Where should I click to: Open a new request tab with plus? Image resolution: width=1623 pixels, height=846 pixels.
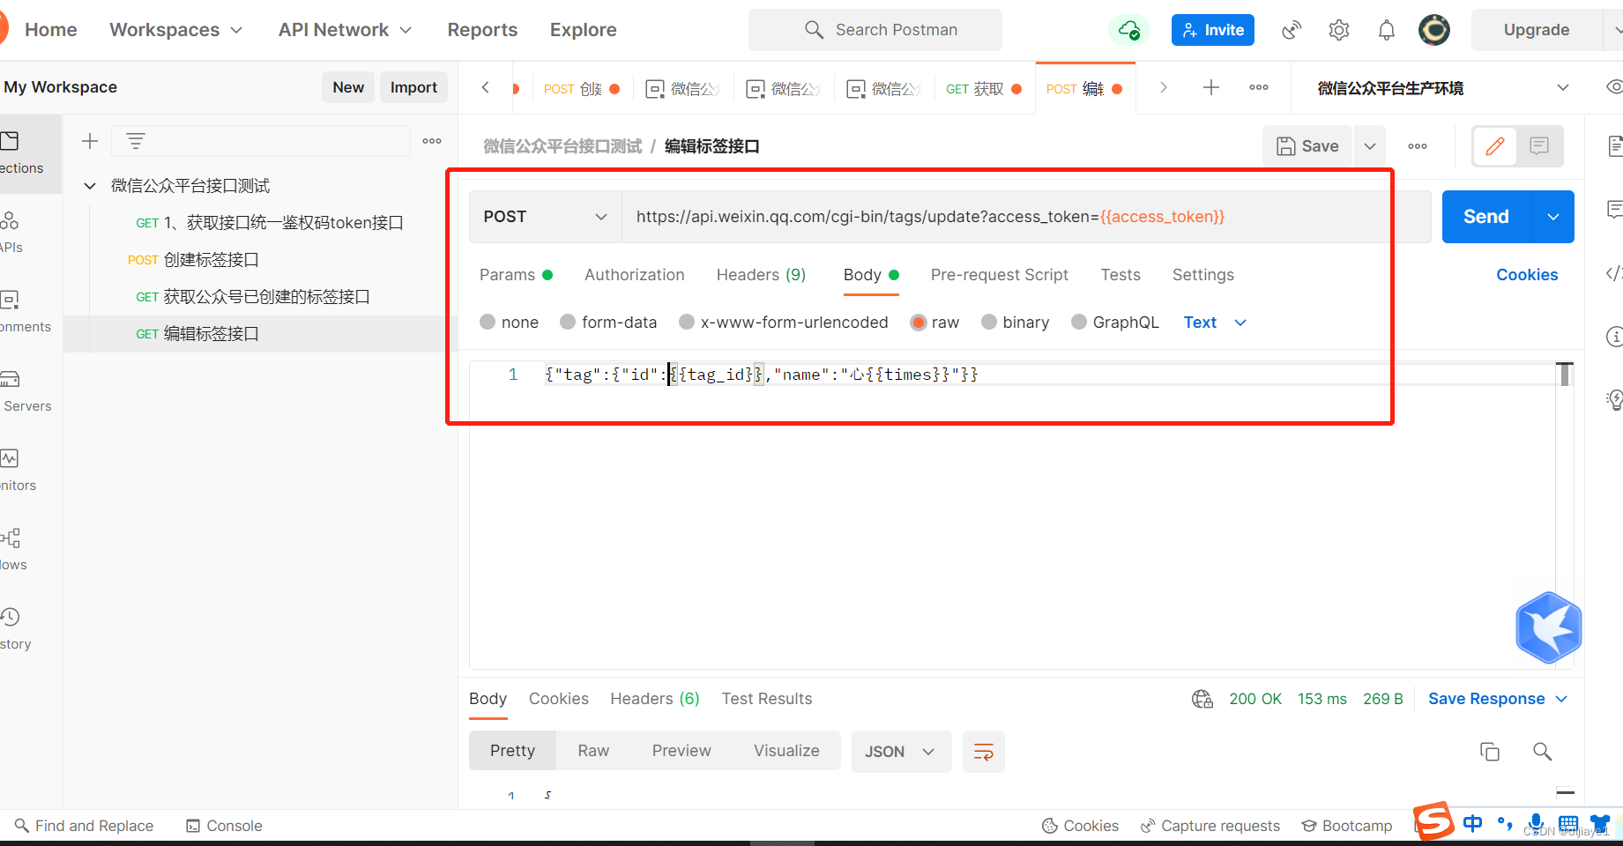[x=1211, y=87]
